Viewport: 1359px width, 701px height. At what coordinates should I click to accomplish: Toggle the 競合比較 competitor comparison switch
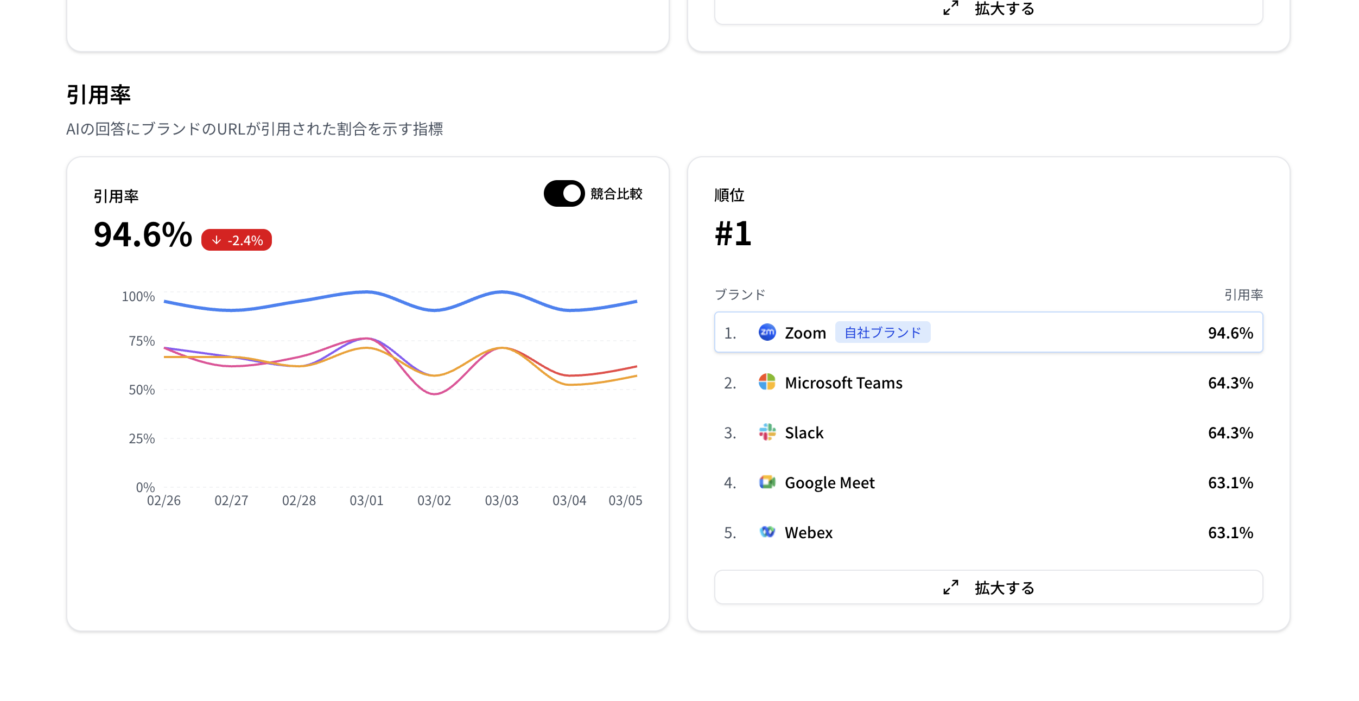tap(564, 193)
